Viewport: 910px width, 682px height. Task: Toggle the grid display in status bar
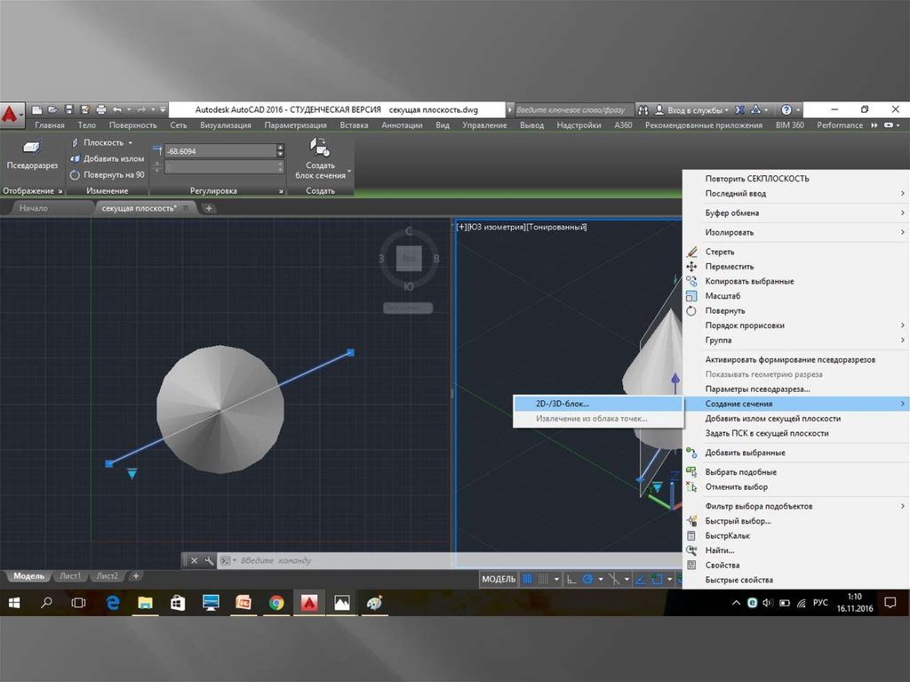(x=528, y=579)
